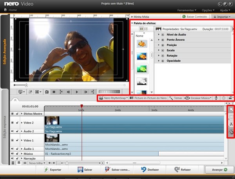
Task: Mute the Música track speaker toggle
Action: (x=13, y=153)
